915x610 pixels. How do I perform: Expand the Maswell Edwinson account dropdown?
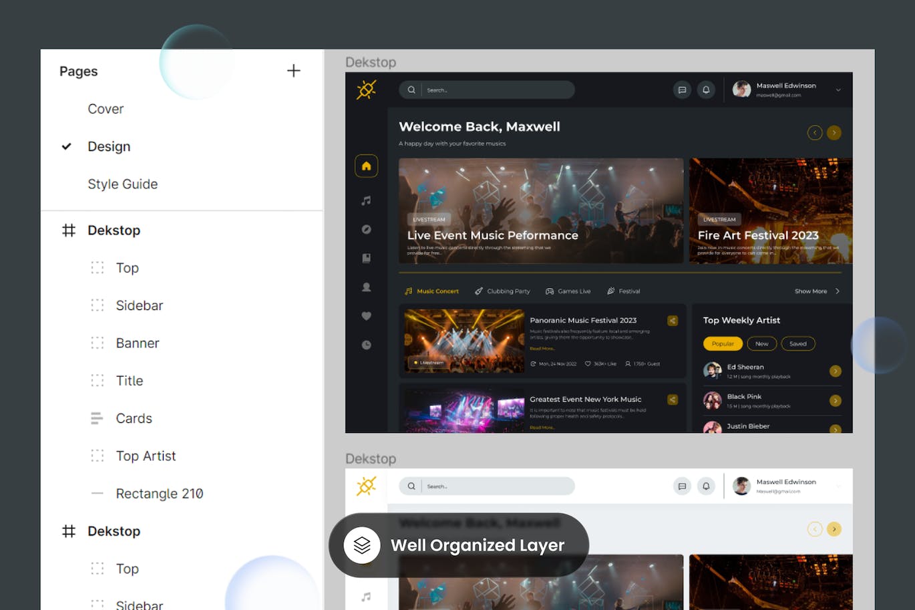839,89
